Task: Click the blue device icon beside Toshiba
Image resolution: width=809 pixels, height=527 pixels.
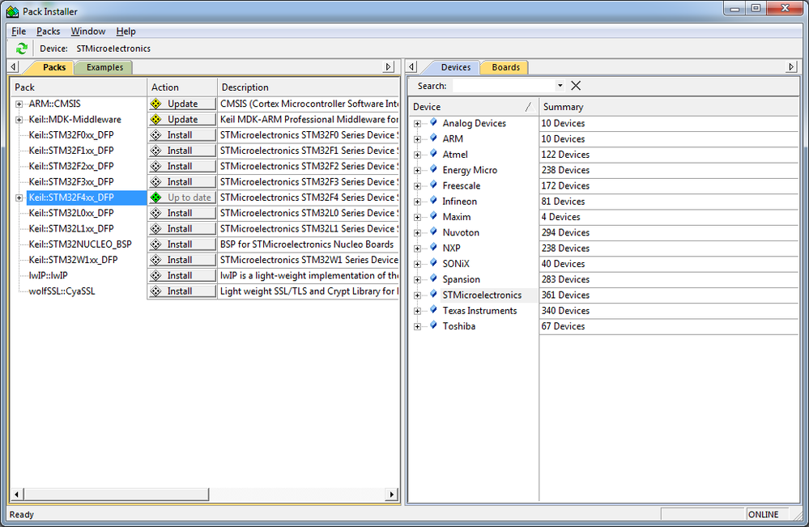Action: click(433, 325)
